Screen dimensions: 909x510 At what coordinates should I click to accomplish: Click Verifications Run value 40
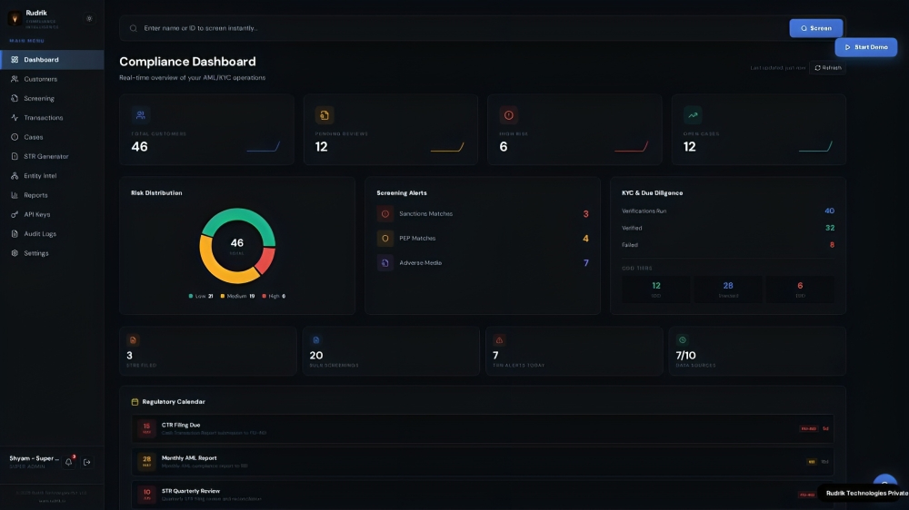pos(829,211)
